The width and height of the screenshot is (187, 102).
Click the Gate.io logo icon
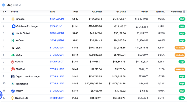tap(13, 62)
